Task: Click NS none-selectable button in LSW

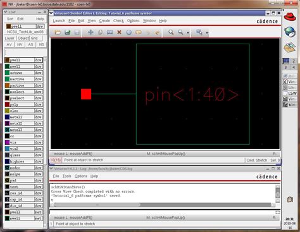Action: (x=41, y=44)
